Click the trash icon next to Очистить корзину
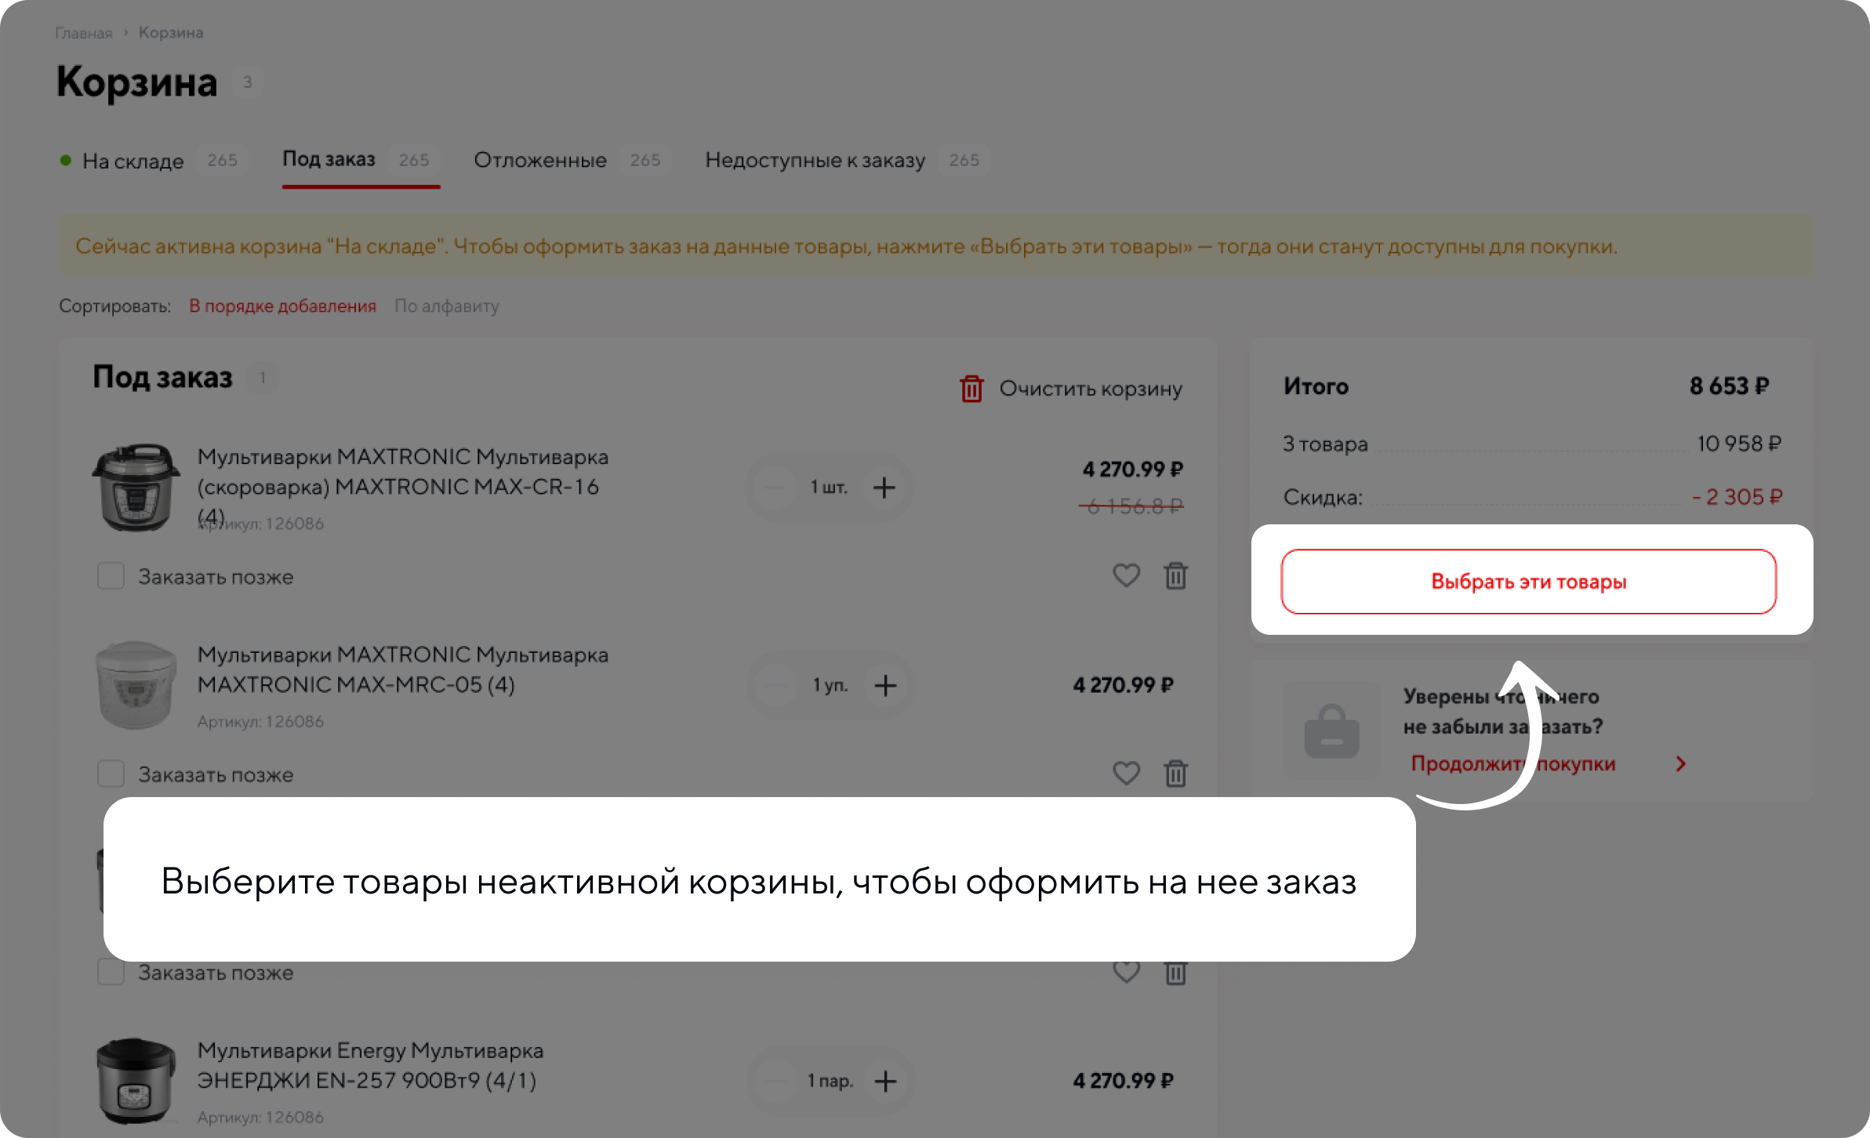The width and height of the screenshot is (1870, 1138). [971, 389]
